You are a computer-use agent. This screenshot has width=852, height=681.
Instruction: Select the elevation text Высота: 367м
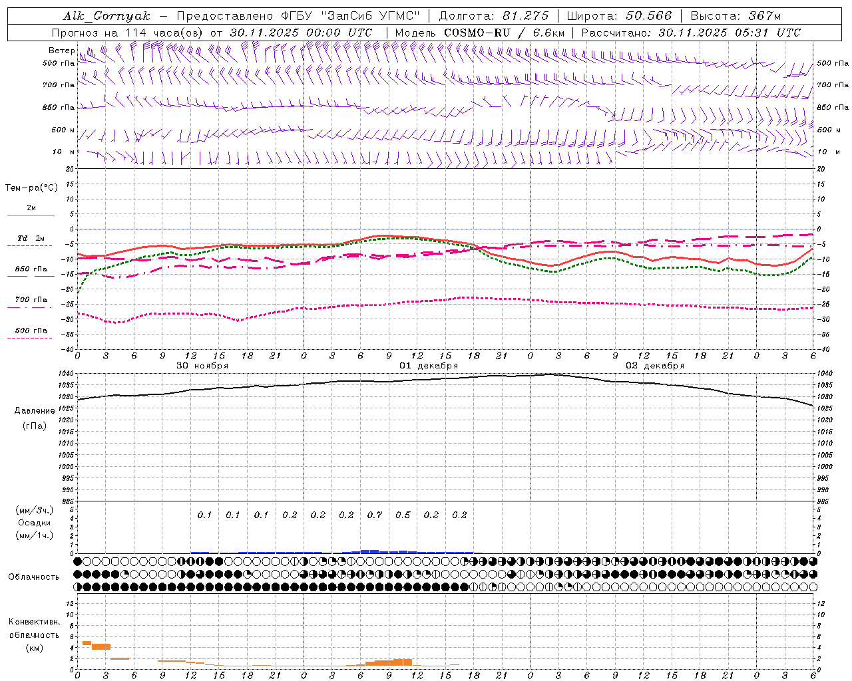[x=736, y=16]
